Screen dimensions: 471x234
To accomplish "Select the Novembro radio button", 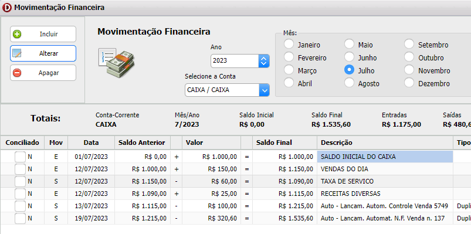I will pos(409,70).
